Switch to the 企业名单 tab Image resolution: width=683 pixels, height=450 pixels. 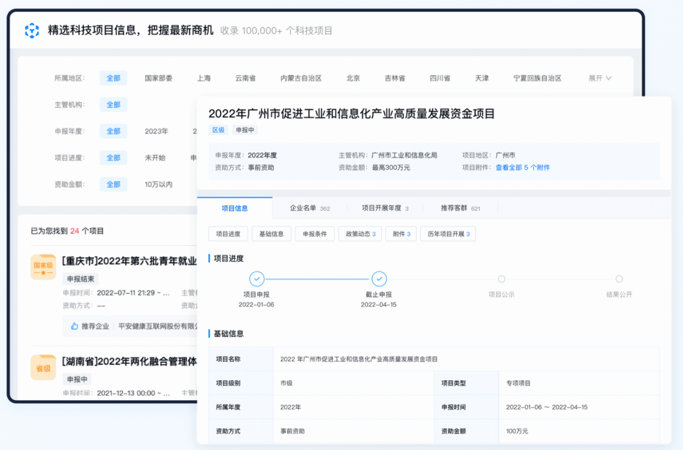(x=309, y=208)
